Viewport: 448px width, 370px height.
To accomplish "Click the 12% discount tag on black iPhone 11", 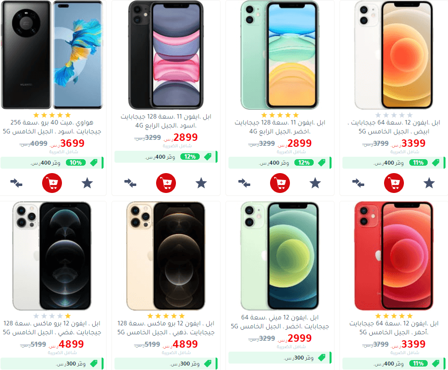I will coord(190,157).
